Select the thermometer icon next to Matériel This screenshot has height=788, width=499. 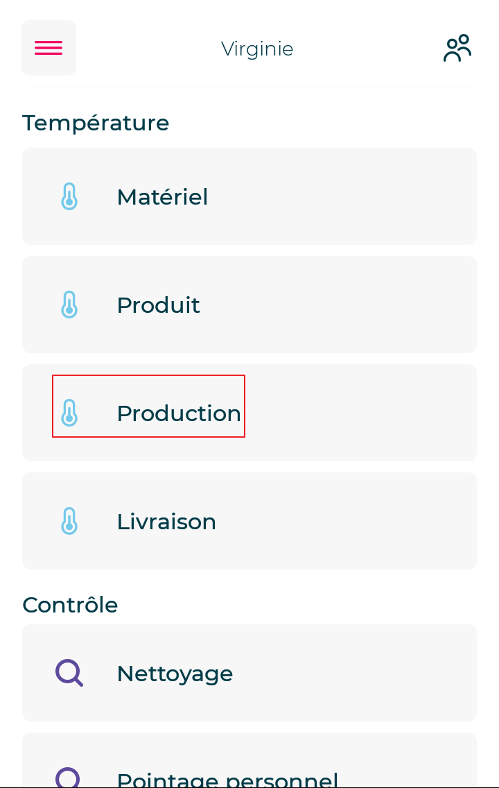point(69,196)
